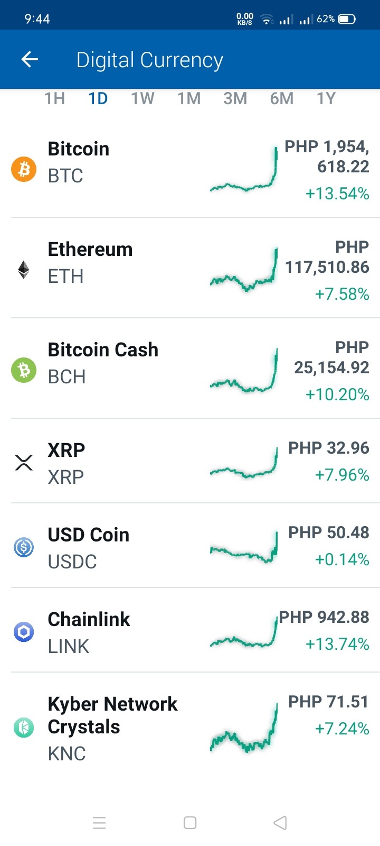Open the XRP price PHP 32.96
Viewport: 380px width, 846px height.
(x=329, y=448)
